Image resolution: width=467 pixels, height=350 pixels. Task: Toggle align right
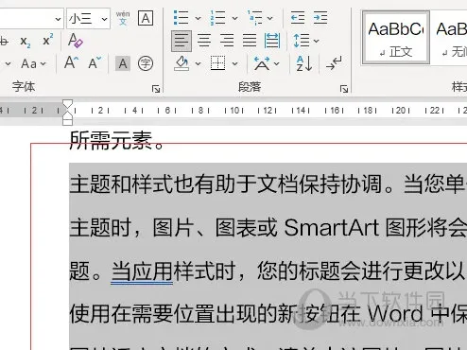tap(227, 41)
